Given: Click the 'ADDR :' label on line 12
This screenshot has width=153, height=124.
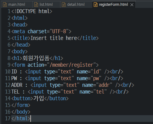Looking at the screenshot, I should tap(19, 85).
